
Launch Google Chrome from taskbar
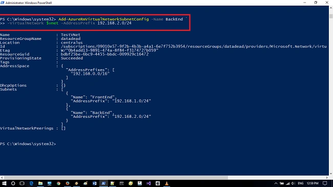[58, 183]
